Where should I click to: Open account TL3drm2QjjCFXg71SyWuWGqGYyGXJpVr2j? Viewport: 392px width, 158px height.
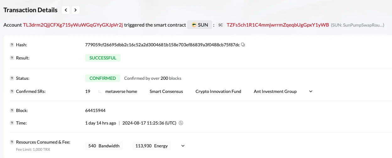pos(73,25)
